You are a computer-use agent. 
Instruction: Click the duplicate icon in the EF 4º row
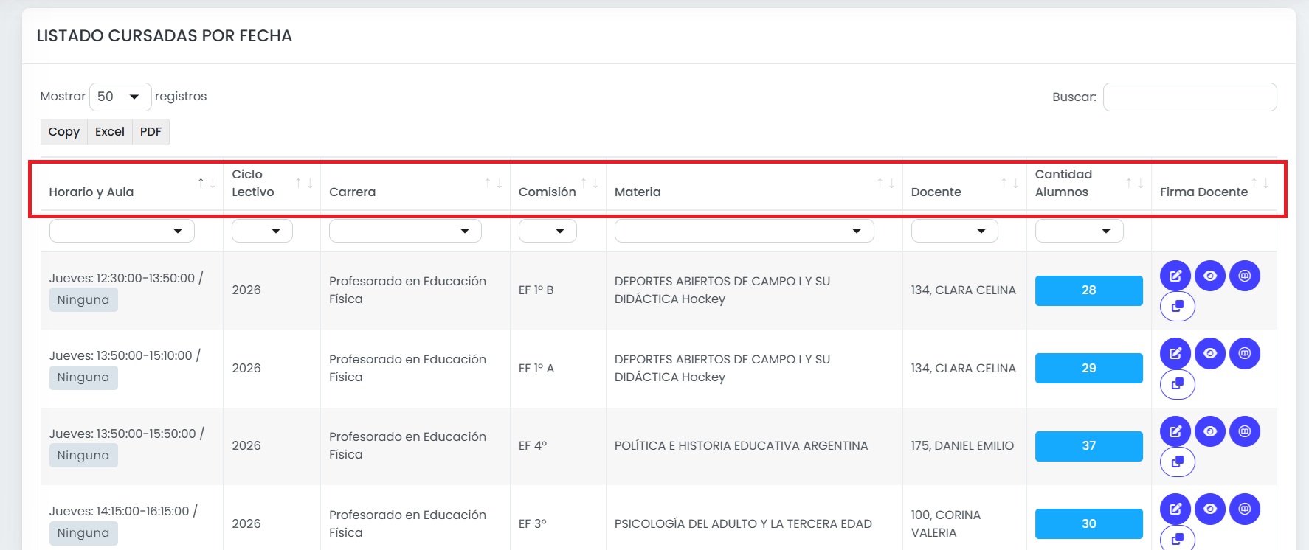1178,462
